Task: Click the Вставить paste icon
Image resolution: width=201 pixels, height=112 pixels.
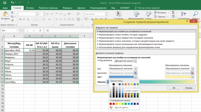Action: pos(5,14)
